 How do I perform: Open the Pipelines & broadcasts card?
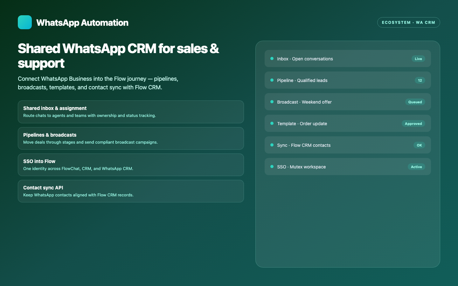131,139
